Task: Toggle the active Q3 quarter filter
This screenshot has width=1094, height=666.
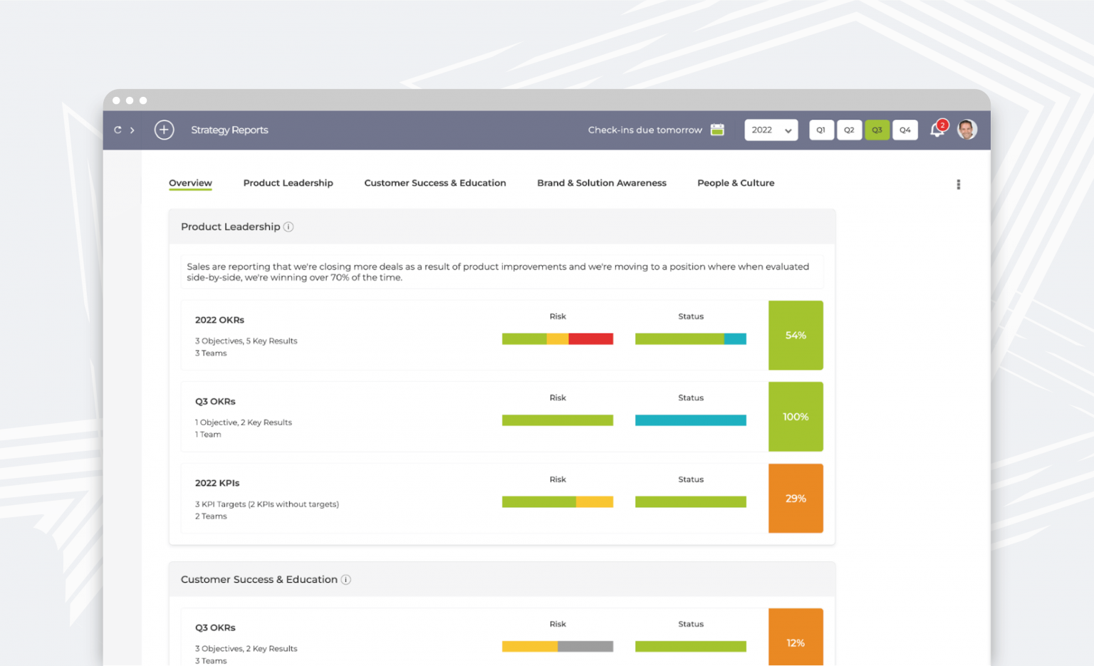Action: (x=877, y=130)
